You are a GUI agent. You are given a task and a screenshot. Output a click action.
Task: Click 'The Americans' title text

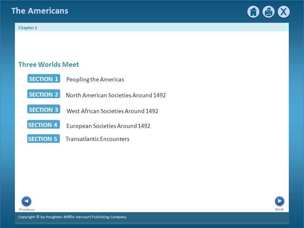click(x=40, y=11)
